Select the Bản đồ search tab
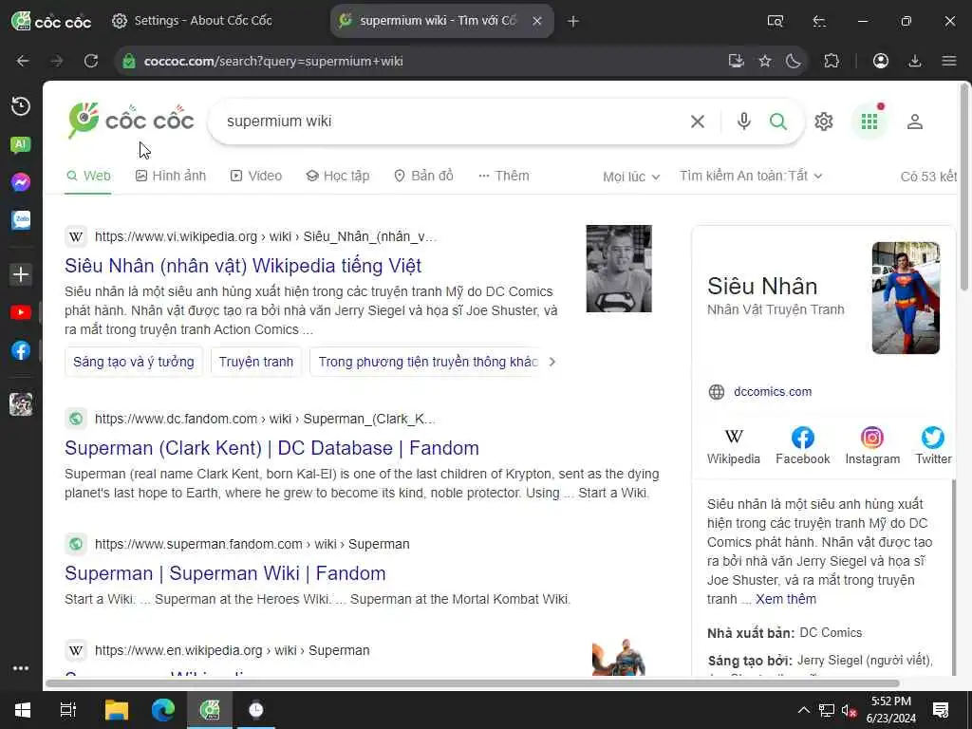The height and width of the screenshot is (729, 972). click(x=424, y=176)
